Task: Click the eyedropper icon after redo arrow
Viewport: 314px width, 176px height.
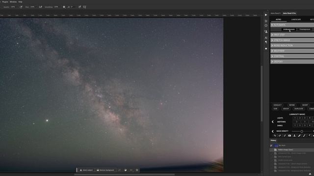Action: tap(285, 135)
